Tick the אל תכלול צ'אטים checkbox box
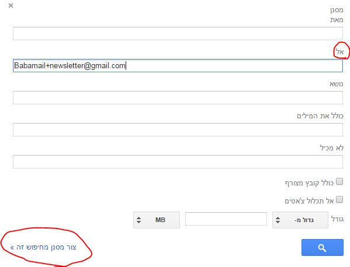 click(x=339, y=199)
